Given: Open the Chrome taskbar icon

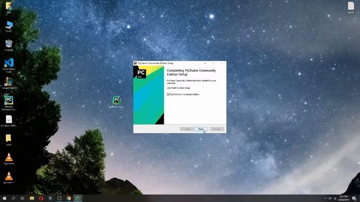Looking at the screenshot, I should pyautogui.click(x=69, y=198).
